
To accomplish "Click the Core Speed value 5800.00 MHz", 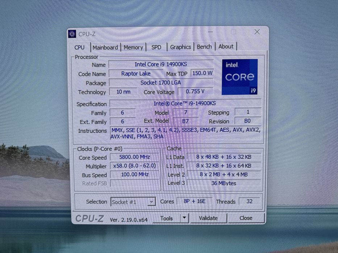I will click(134, 157).
